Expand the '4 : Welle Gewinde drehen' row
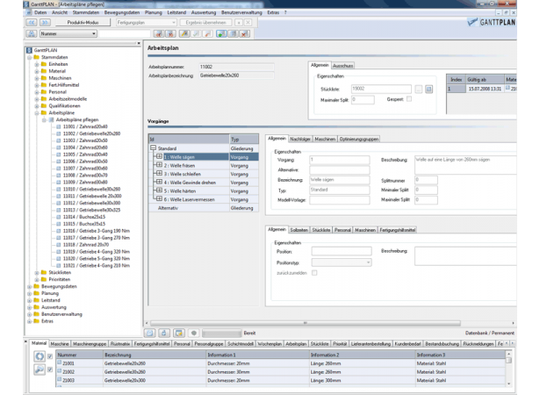 pos(159,183)
